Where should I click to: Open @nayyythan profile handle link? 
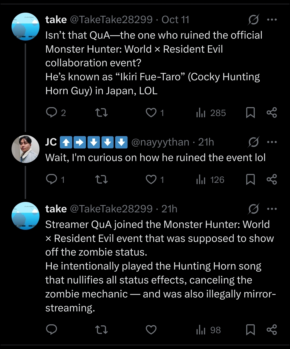160,142
